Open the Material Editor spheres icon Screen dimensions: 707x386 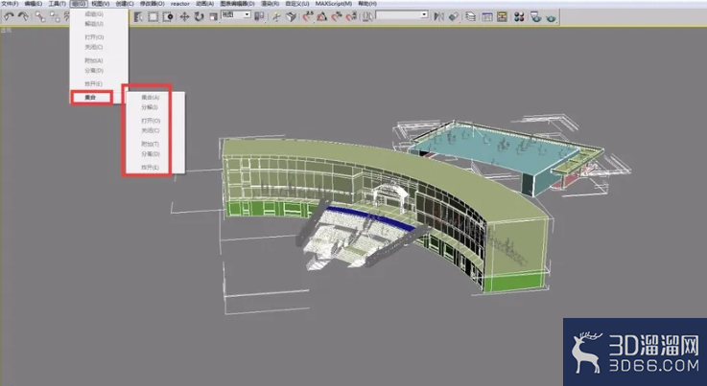(x=519, y=16)
